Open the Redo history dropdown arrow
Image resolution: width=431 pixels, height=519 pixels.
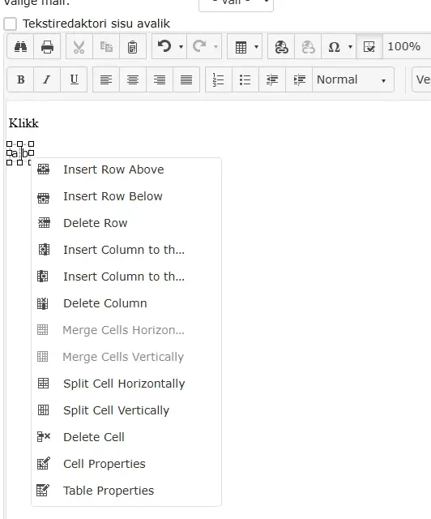point(215,47)
